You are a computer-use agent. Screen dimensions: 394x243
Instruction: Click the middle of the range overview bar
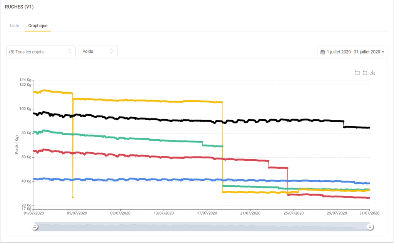tap(202, 227)
